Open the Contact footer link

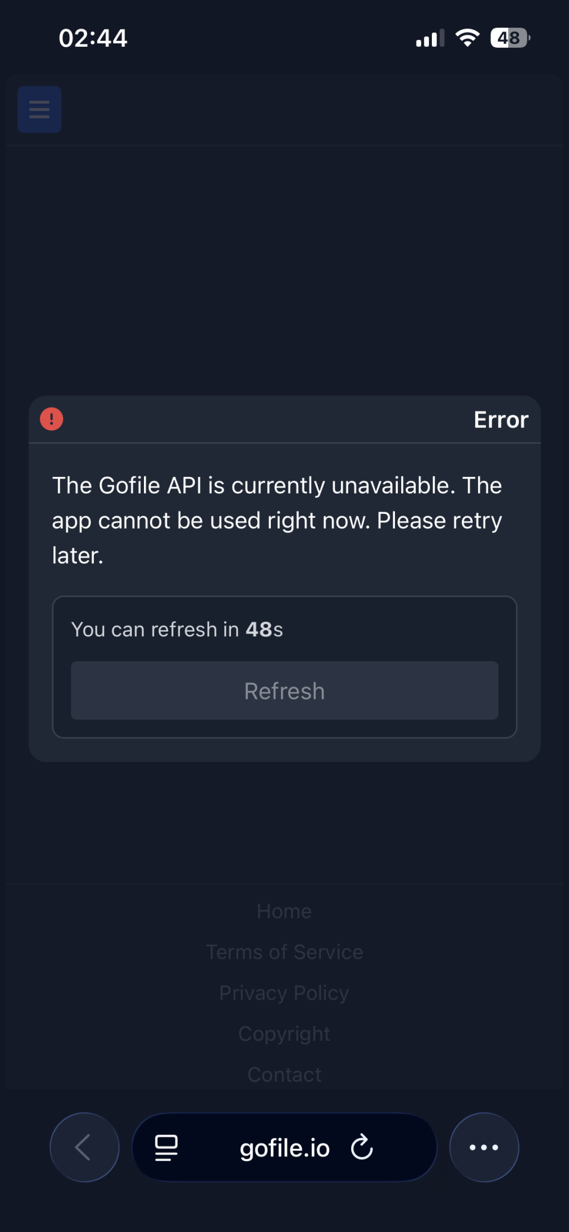[x=284, y=1074]
